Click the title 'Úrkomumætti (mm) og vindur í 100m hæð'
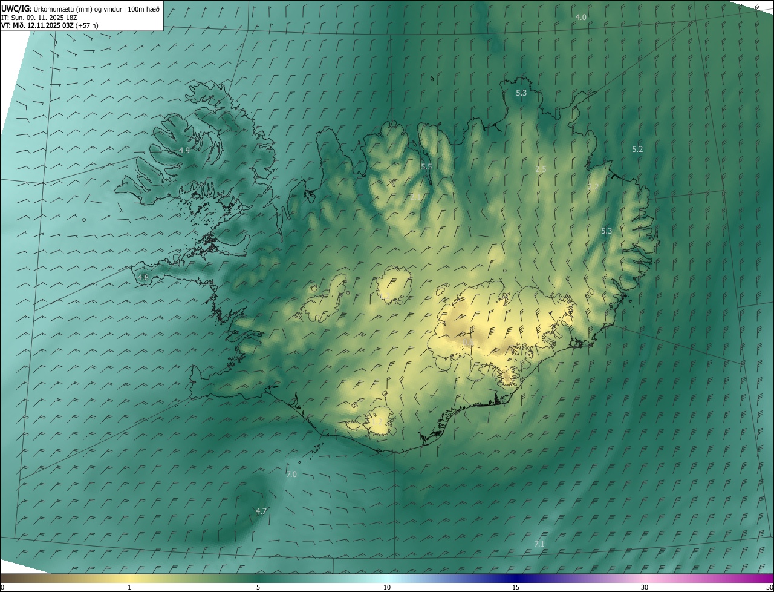The width and height of the screenshot is (774, 592). coord(97,8)
